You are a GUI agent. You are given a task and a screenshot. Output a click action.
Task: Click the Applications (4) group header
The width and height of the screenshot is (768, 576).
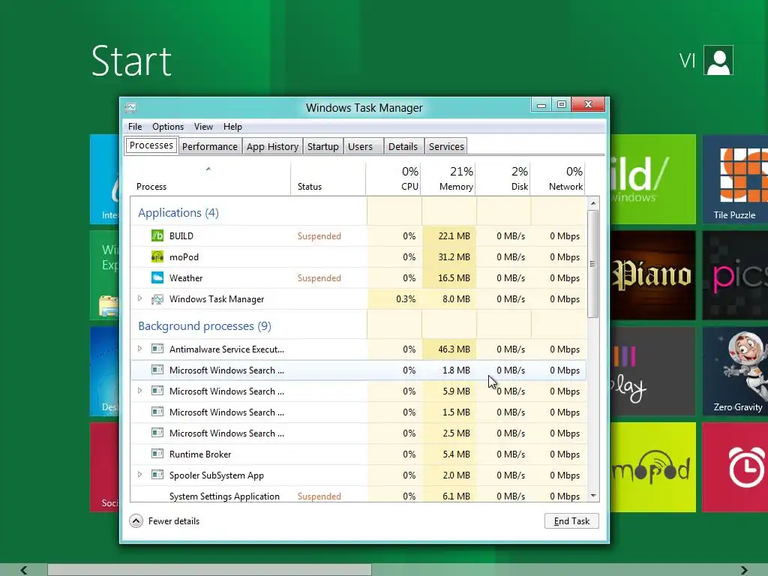pos(178,213)
